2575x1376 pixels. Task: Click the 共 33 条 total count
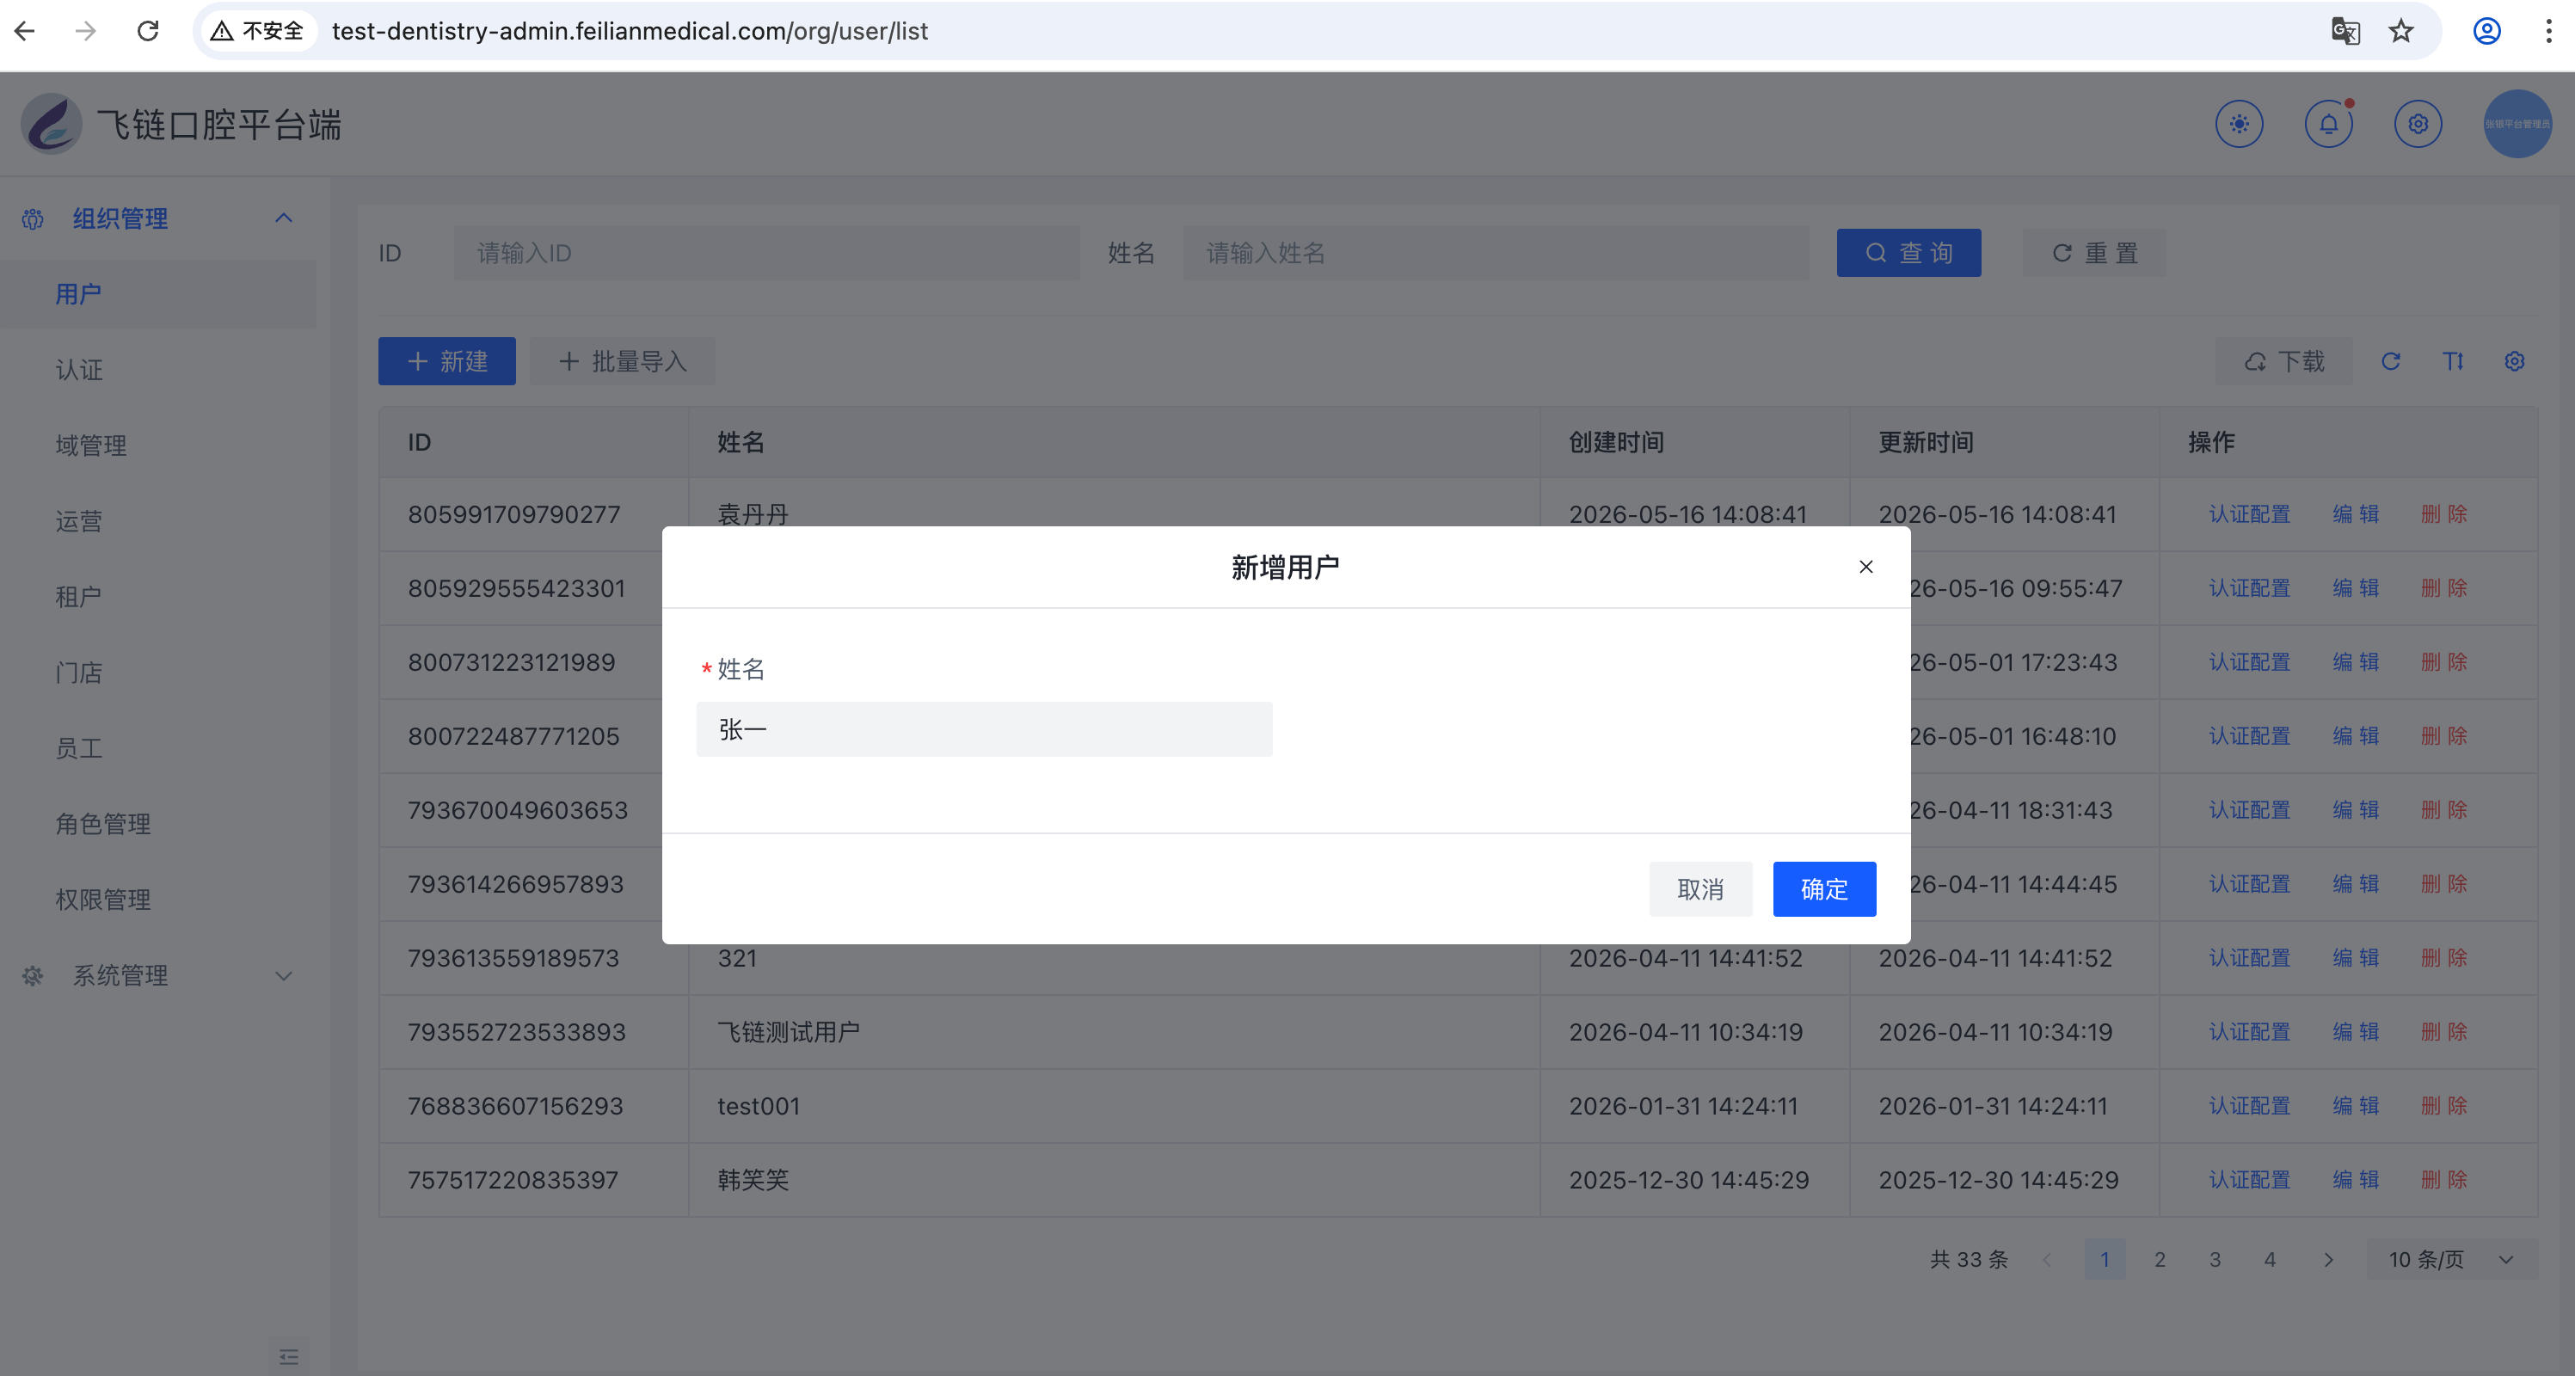[1969, 1259]
